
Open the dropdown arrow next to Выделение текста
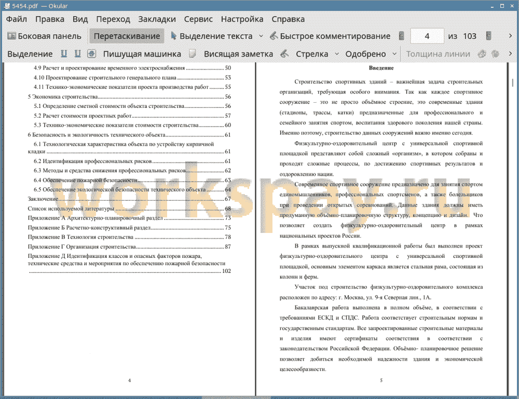click(x=261, y=36)
